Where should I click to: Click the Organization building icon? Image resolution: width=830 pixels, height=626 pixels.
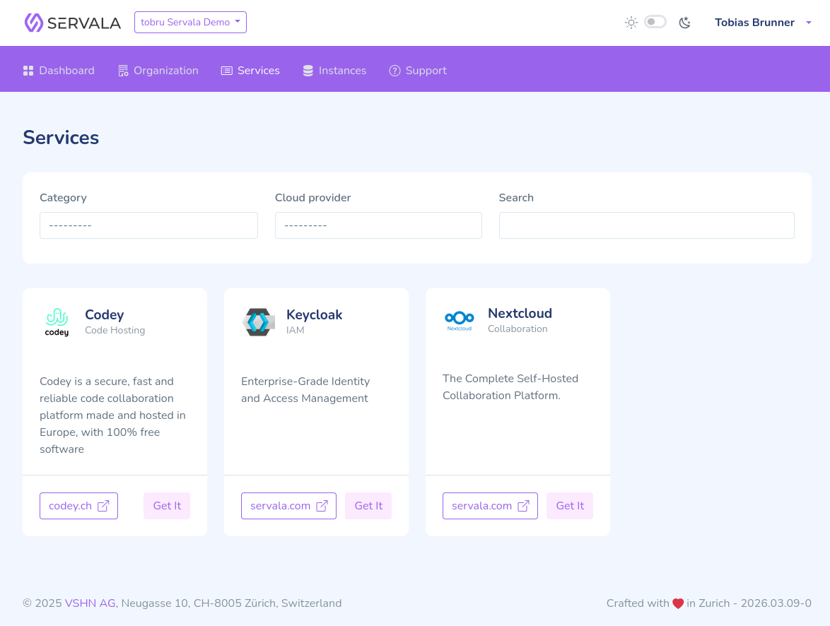(x=123, y=71)
